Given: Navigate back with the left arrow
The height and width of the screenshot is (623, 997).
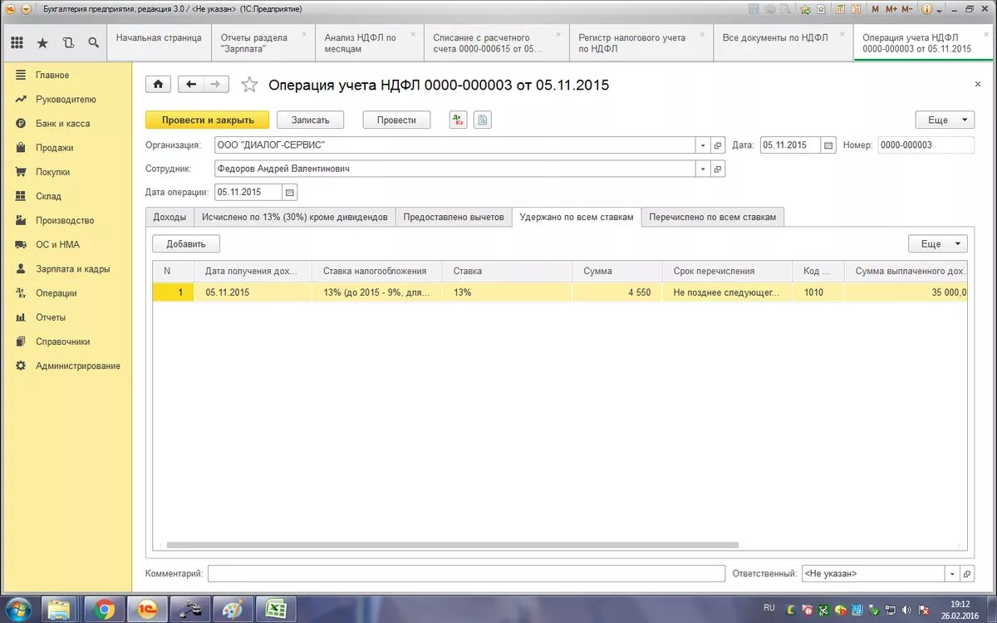Looking at the screenshot, I should [191, 84].
